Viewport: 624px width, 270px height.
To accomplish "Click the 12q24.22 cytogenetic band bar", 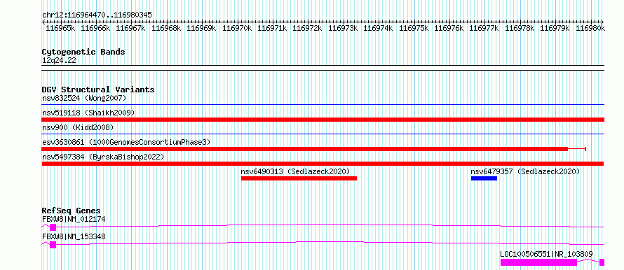I will click(323, 68).
